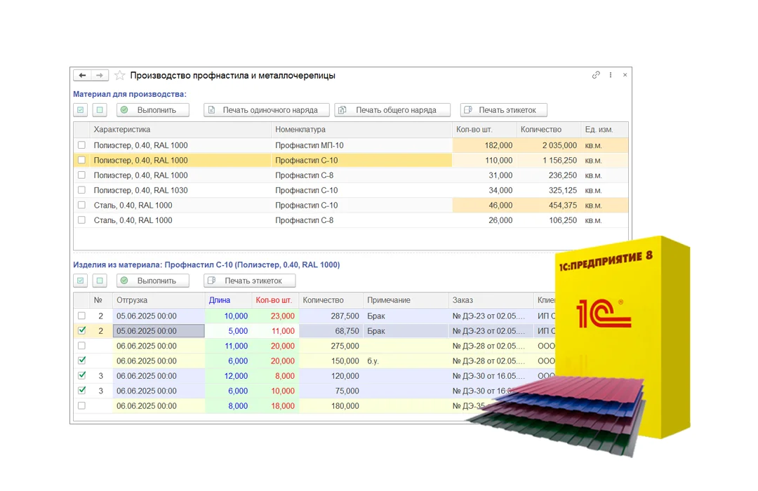The width and height of the screenshot is (758, 491).
Task: Sort by Номенклатура column header
Action: tap(361, 130)
